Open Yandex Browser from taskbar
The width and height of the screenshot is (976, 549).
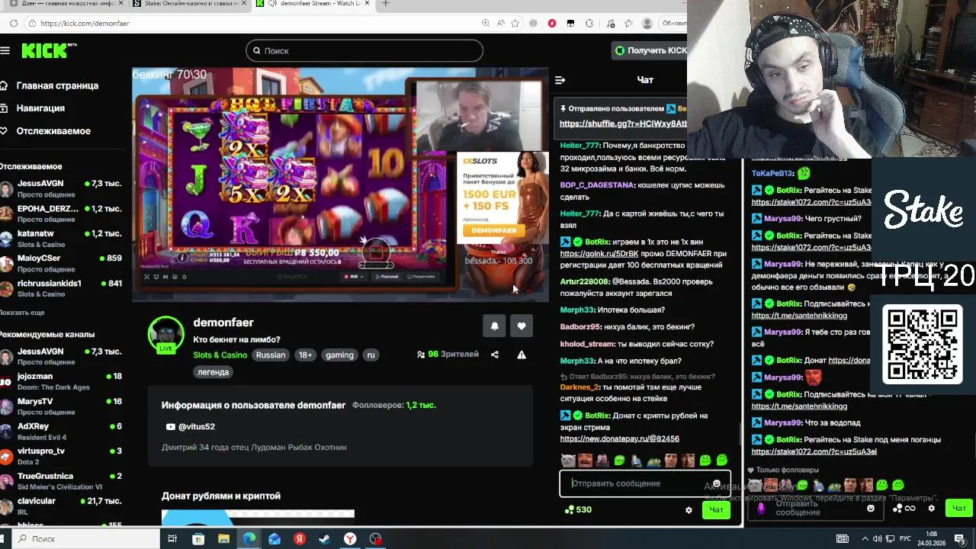[x=350, y=539]
